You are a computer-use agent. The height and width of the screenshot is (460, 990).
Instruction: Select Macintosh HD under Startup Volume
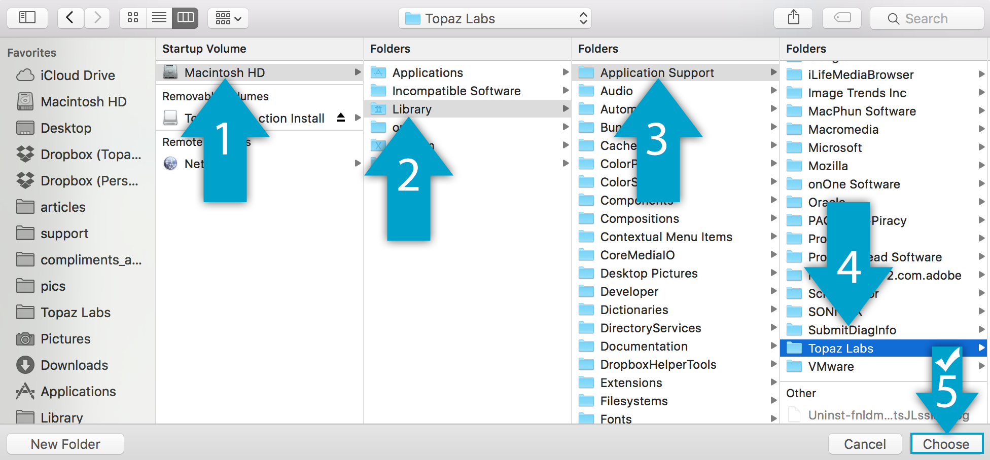(x=260, y=72)
